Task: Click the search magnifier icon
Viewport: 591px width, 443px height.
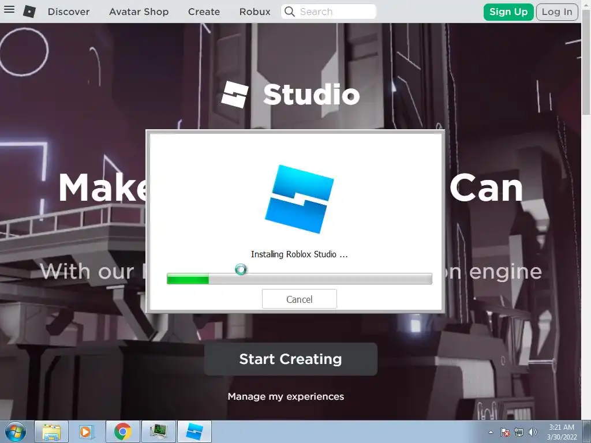Action: coord(290,12)
